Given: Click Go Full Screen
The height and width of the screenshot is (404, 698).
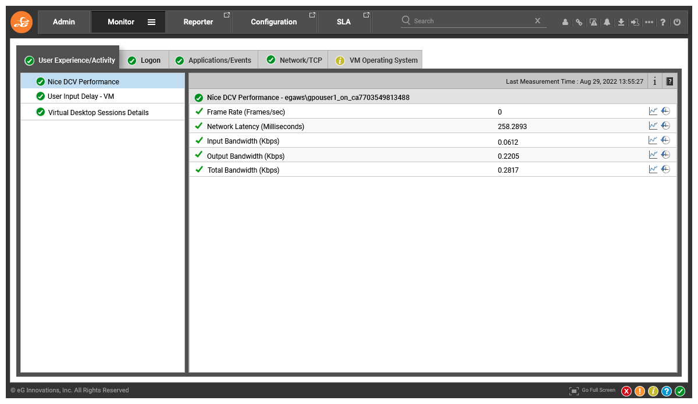Looking at the screenshot, I should [592, 391].
